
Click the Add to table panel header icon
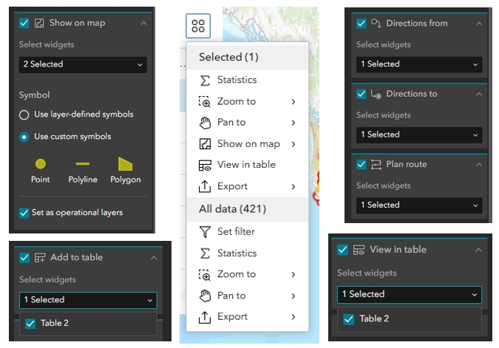tap(40, 258)
